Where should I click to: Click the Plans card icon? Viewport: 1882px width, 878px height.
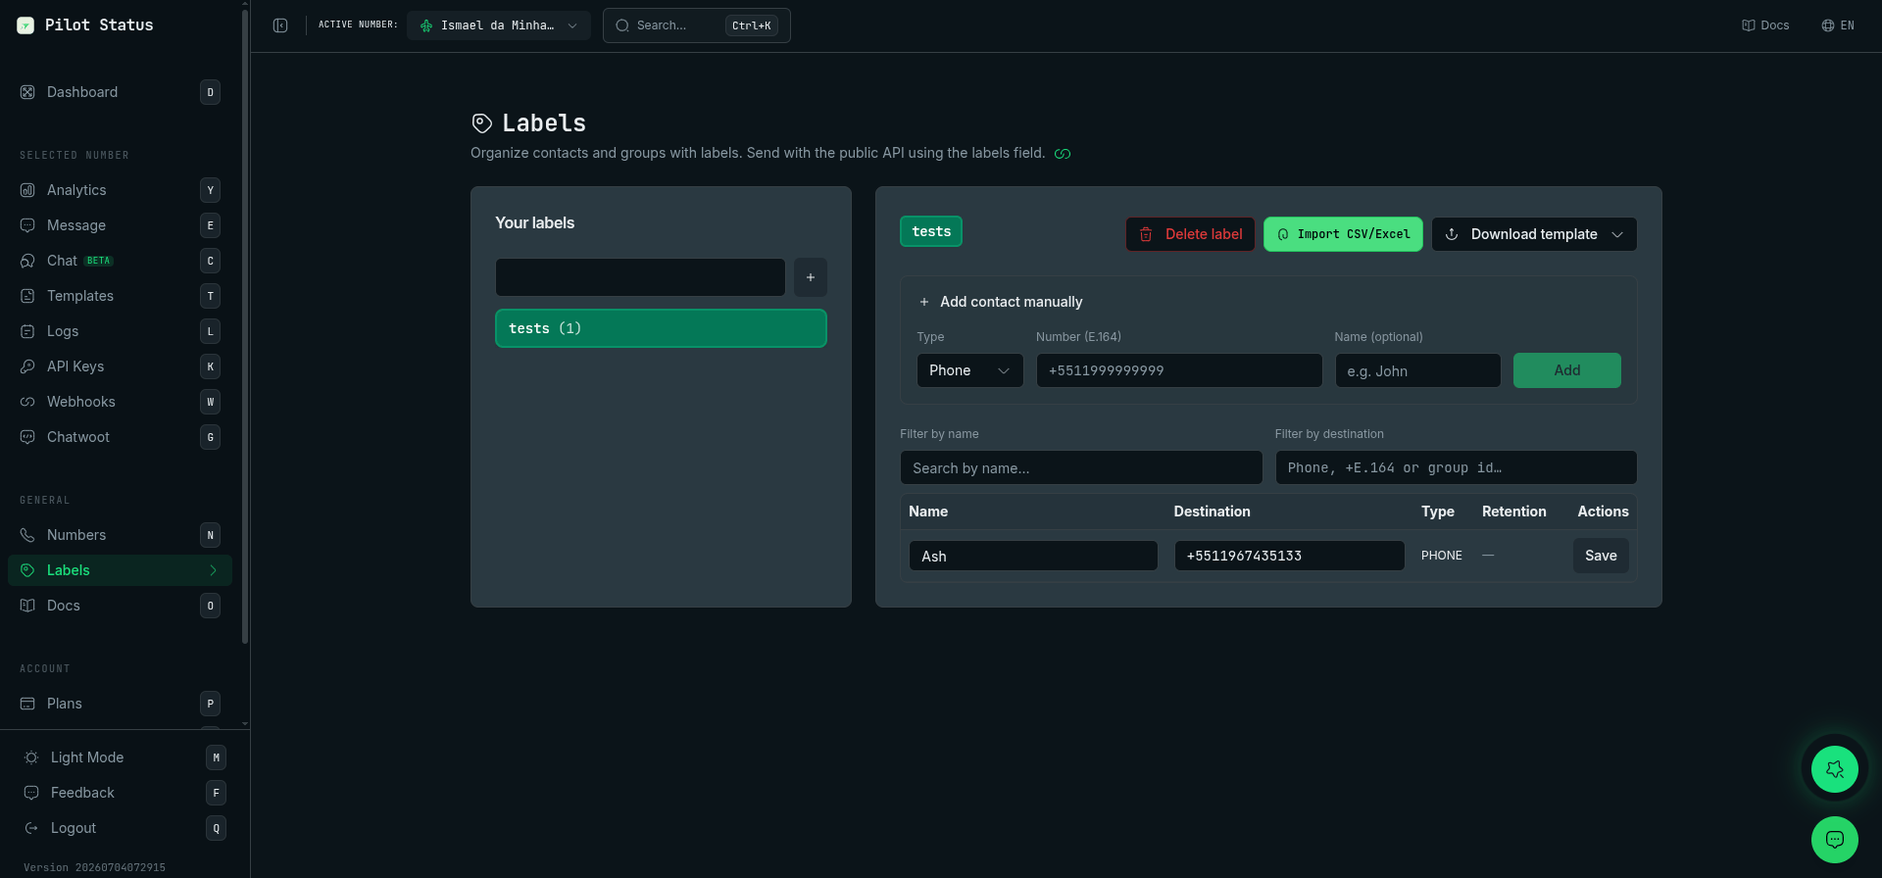27,704
